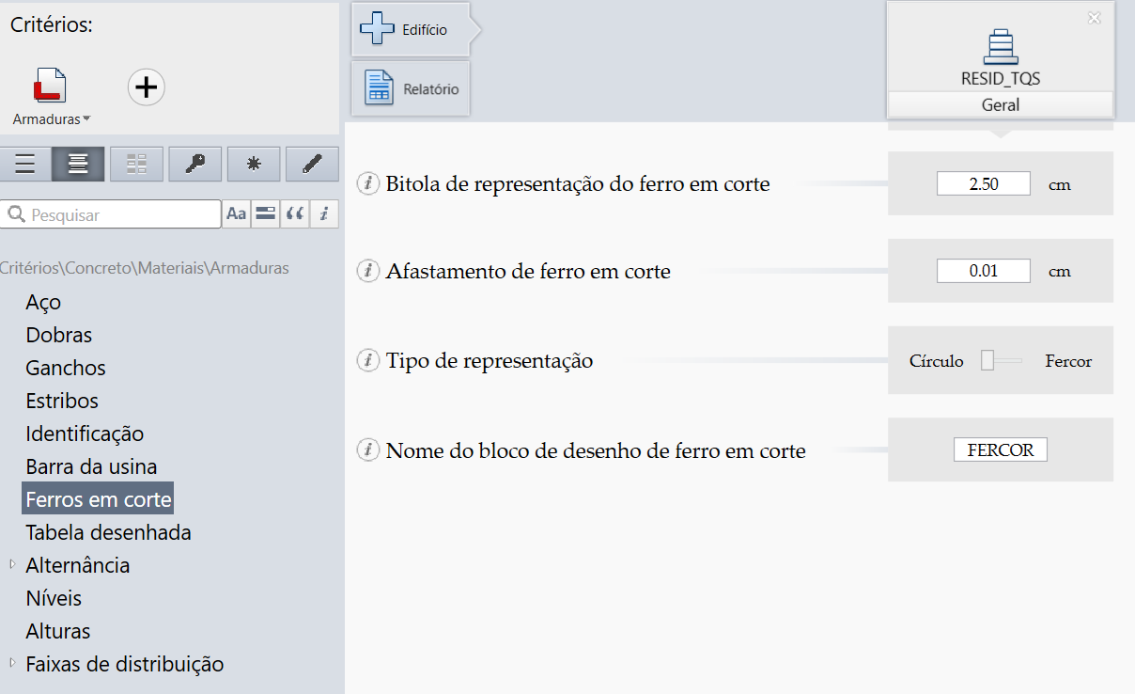Select Barra da usina item
The height and width of the screenshot is (694, 1135).
91,466
